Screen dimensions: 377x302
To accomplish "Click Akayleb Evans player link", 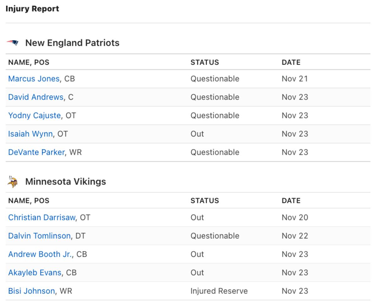I will pyautogui.click(x=35, y=273).
